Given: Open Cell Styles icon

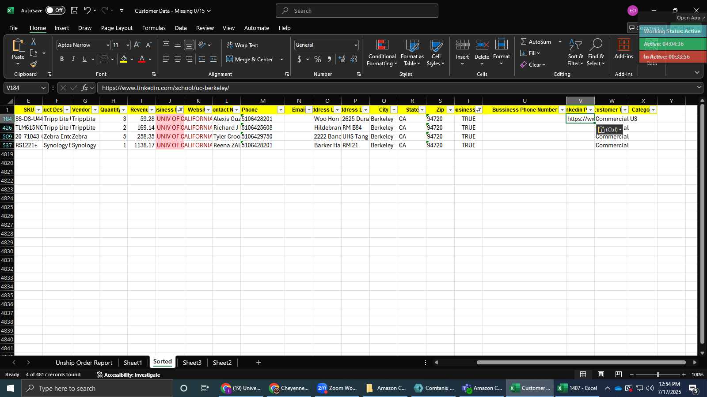Looking at the screenshot, I should [436, 45].
